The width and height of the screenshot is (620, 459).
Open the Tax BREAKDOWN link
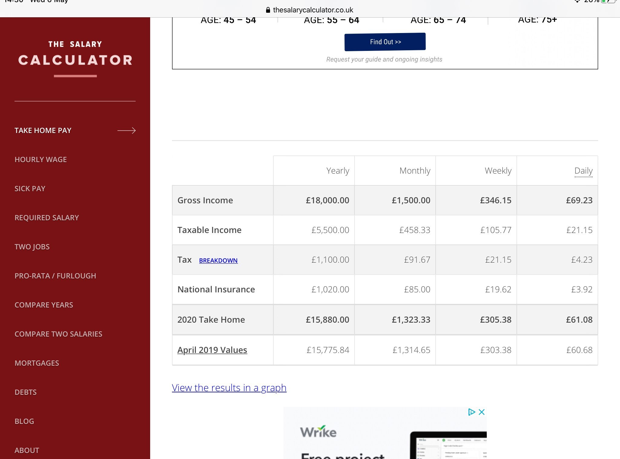[x=218, y=261]
